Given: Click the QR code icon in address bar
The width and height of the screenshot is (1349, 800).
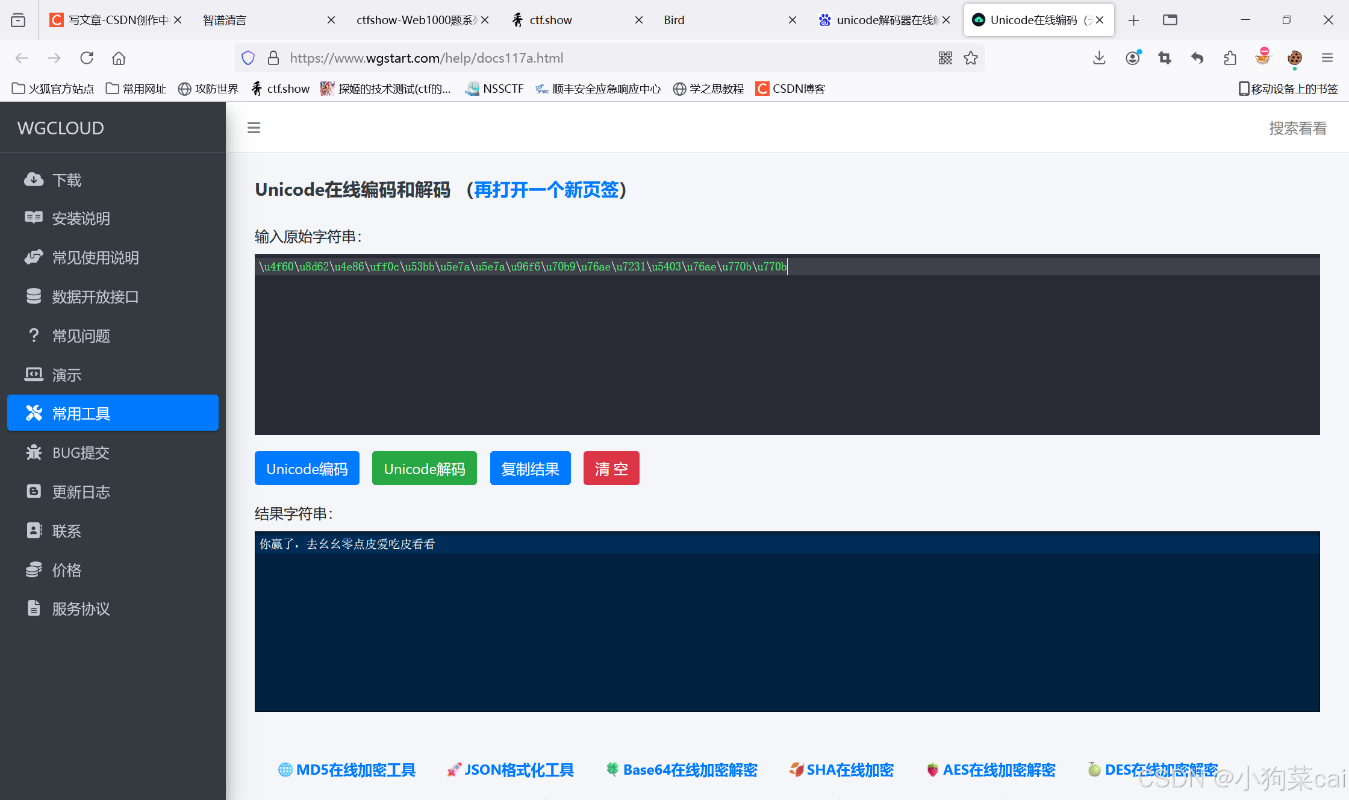Looking at the screenshot, I should (945, 58).
